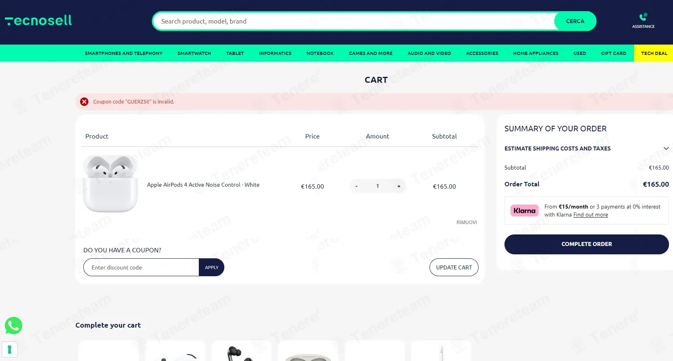Open Used category menu
Screen dimensions: 673x361
580,53
